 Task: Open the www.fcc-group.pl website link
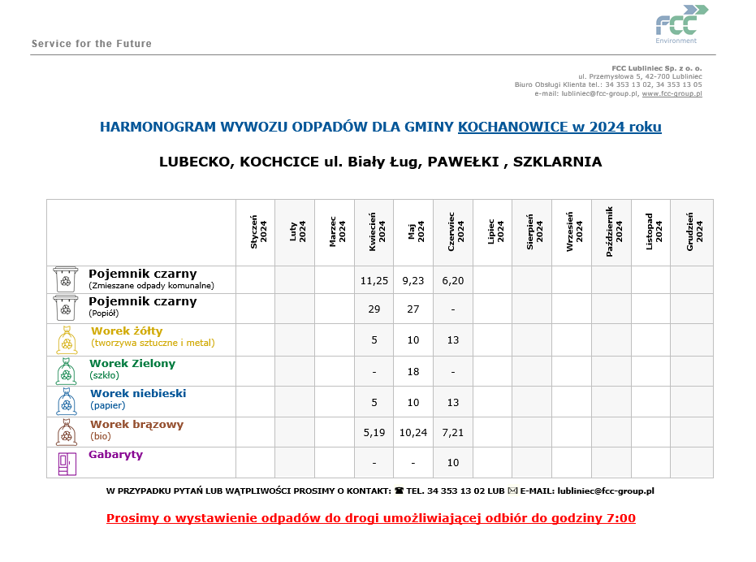pyautogui.click(x=672, y=94)
